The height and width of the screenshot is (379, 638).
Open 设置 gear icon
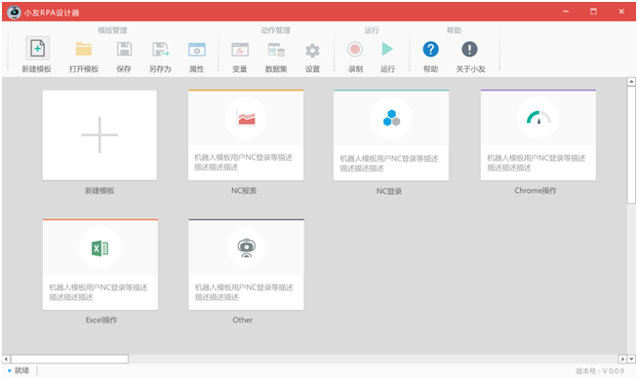point(312,51)
